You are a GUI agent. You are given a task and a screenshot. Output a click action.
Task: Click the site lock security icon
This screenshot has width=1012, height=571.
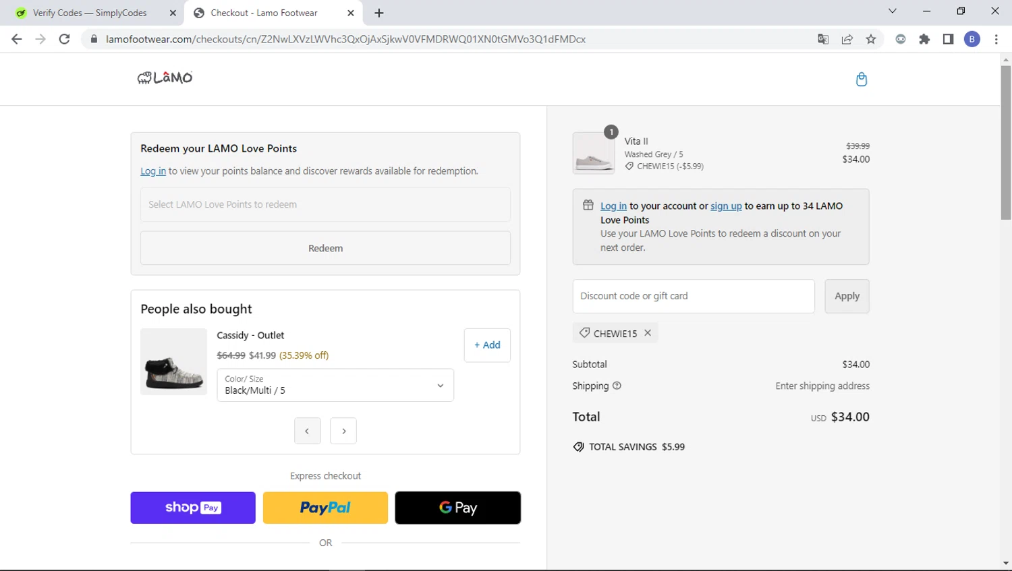tap(94, 39)
